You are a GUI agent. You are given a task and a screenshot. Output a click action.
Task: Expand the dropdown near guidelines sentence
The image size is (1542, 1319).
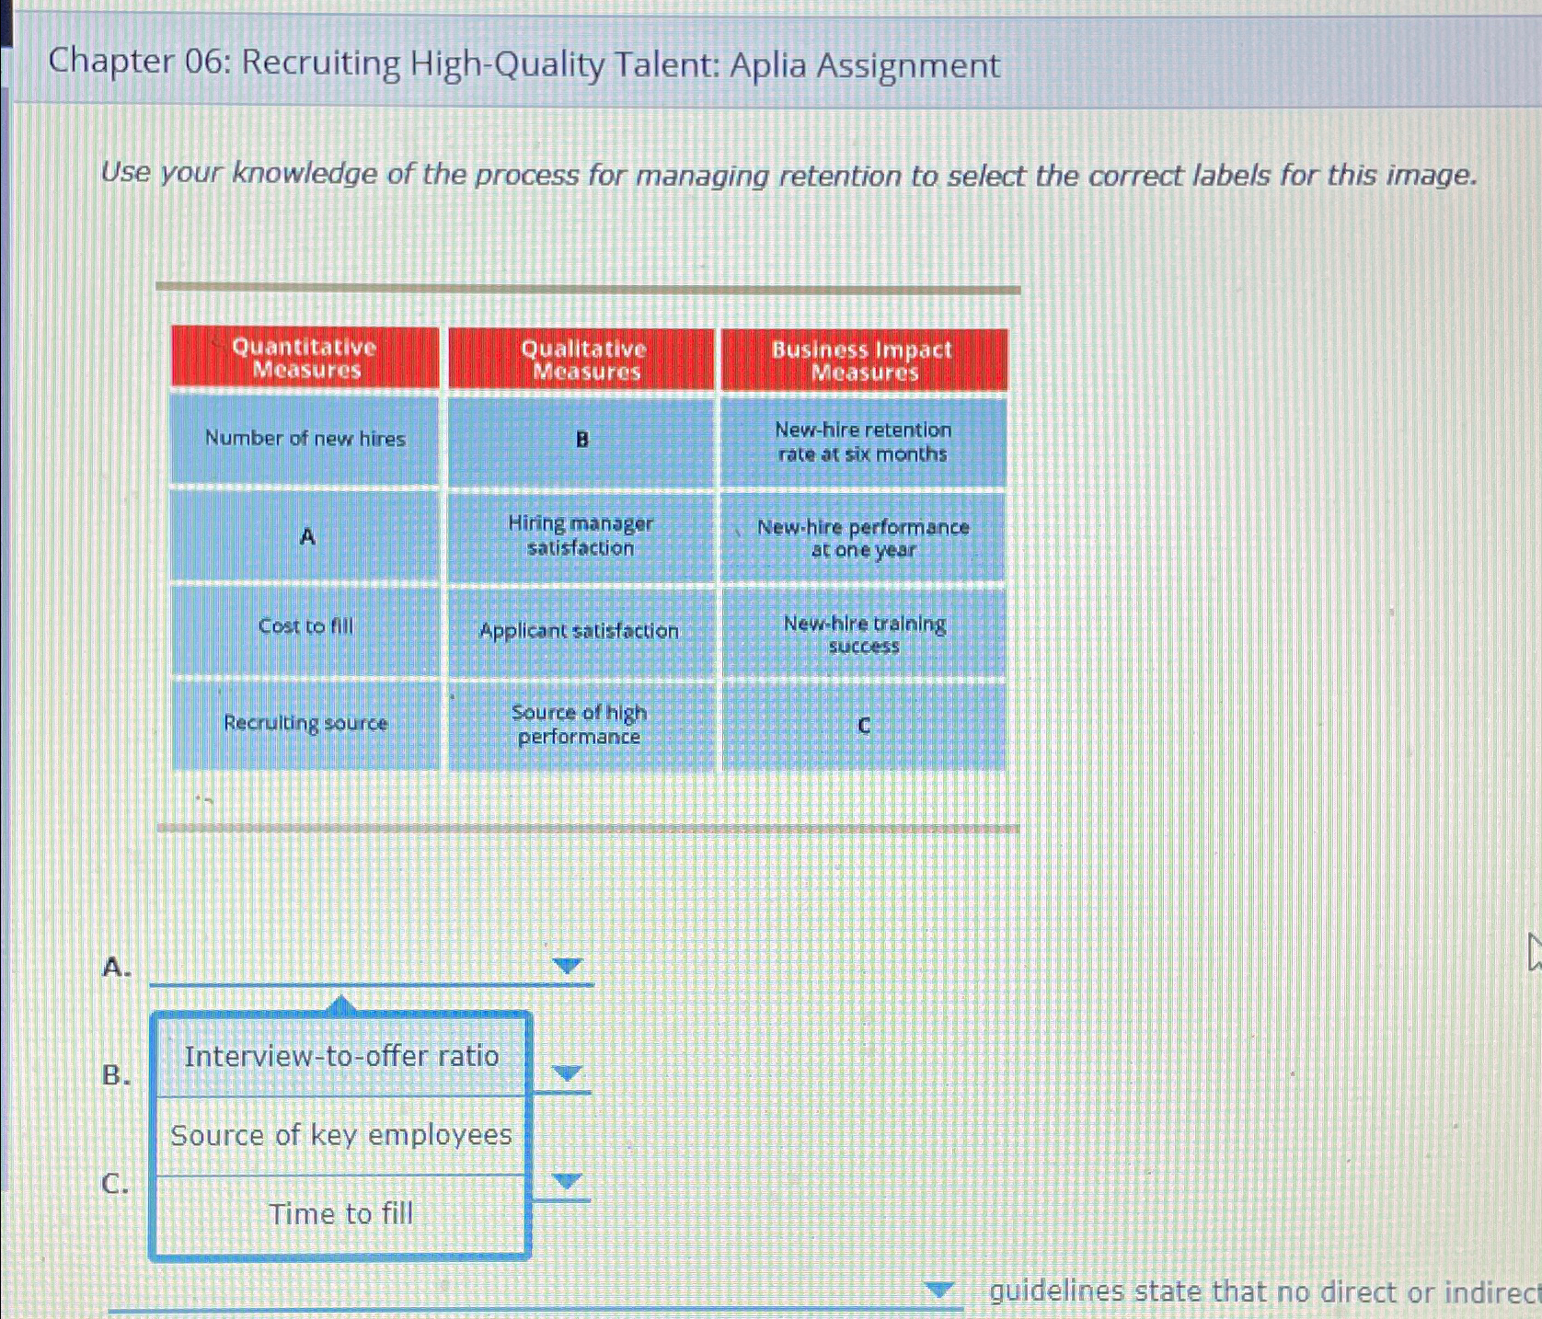point(938,1290)
